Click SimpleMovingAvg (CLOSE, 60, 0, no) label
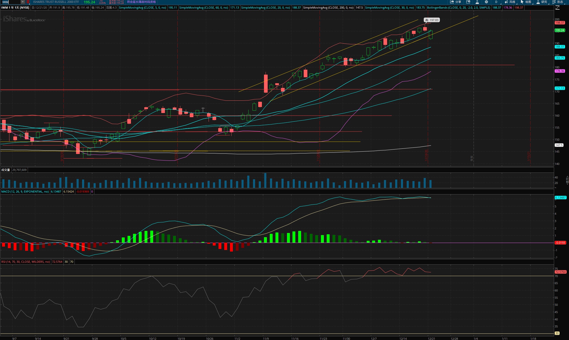569x340 pixels. (204, 8)
